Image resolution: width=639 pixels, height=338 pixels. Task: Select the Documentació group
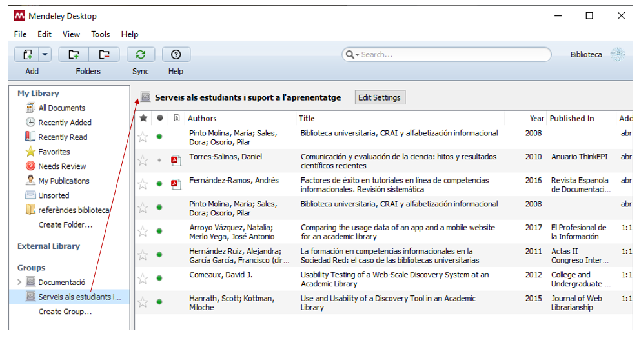[x=61, y=283]
